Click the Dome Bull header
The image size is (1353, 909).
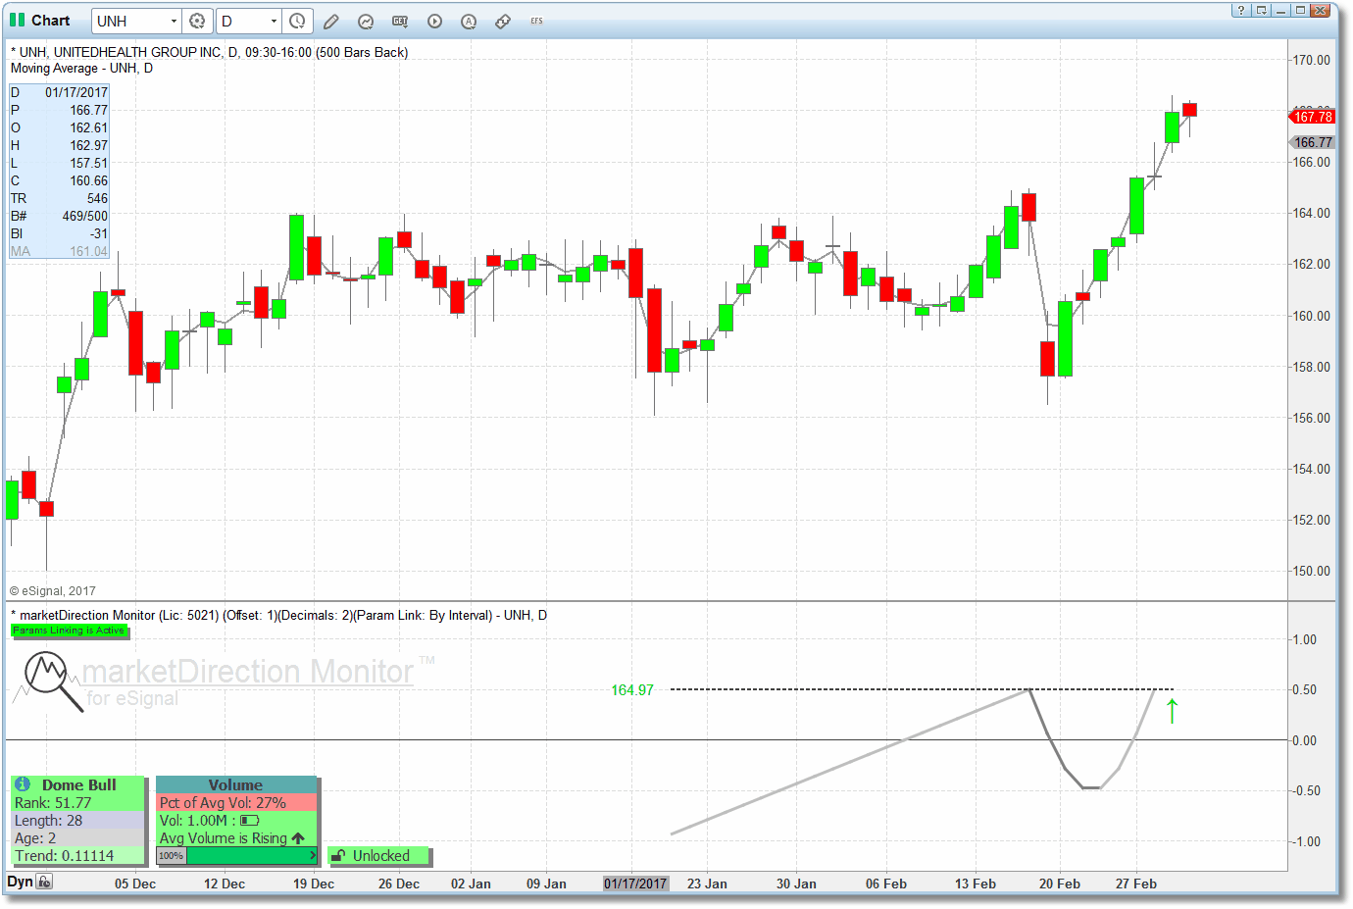[78, 784]
